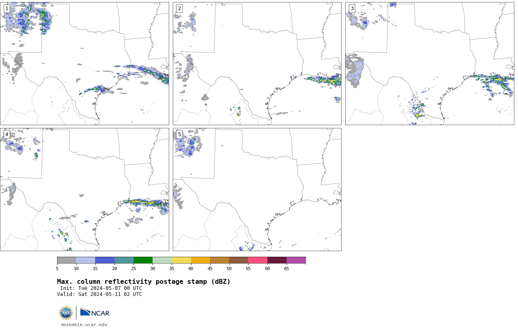Click the dark green 25-30 dBZ swatch
This screenshot has height=329, width=518.
pos(143,260)
